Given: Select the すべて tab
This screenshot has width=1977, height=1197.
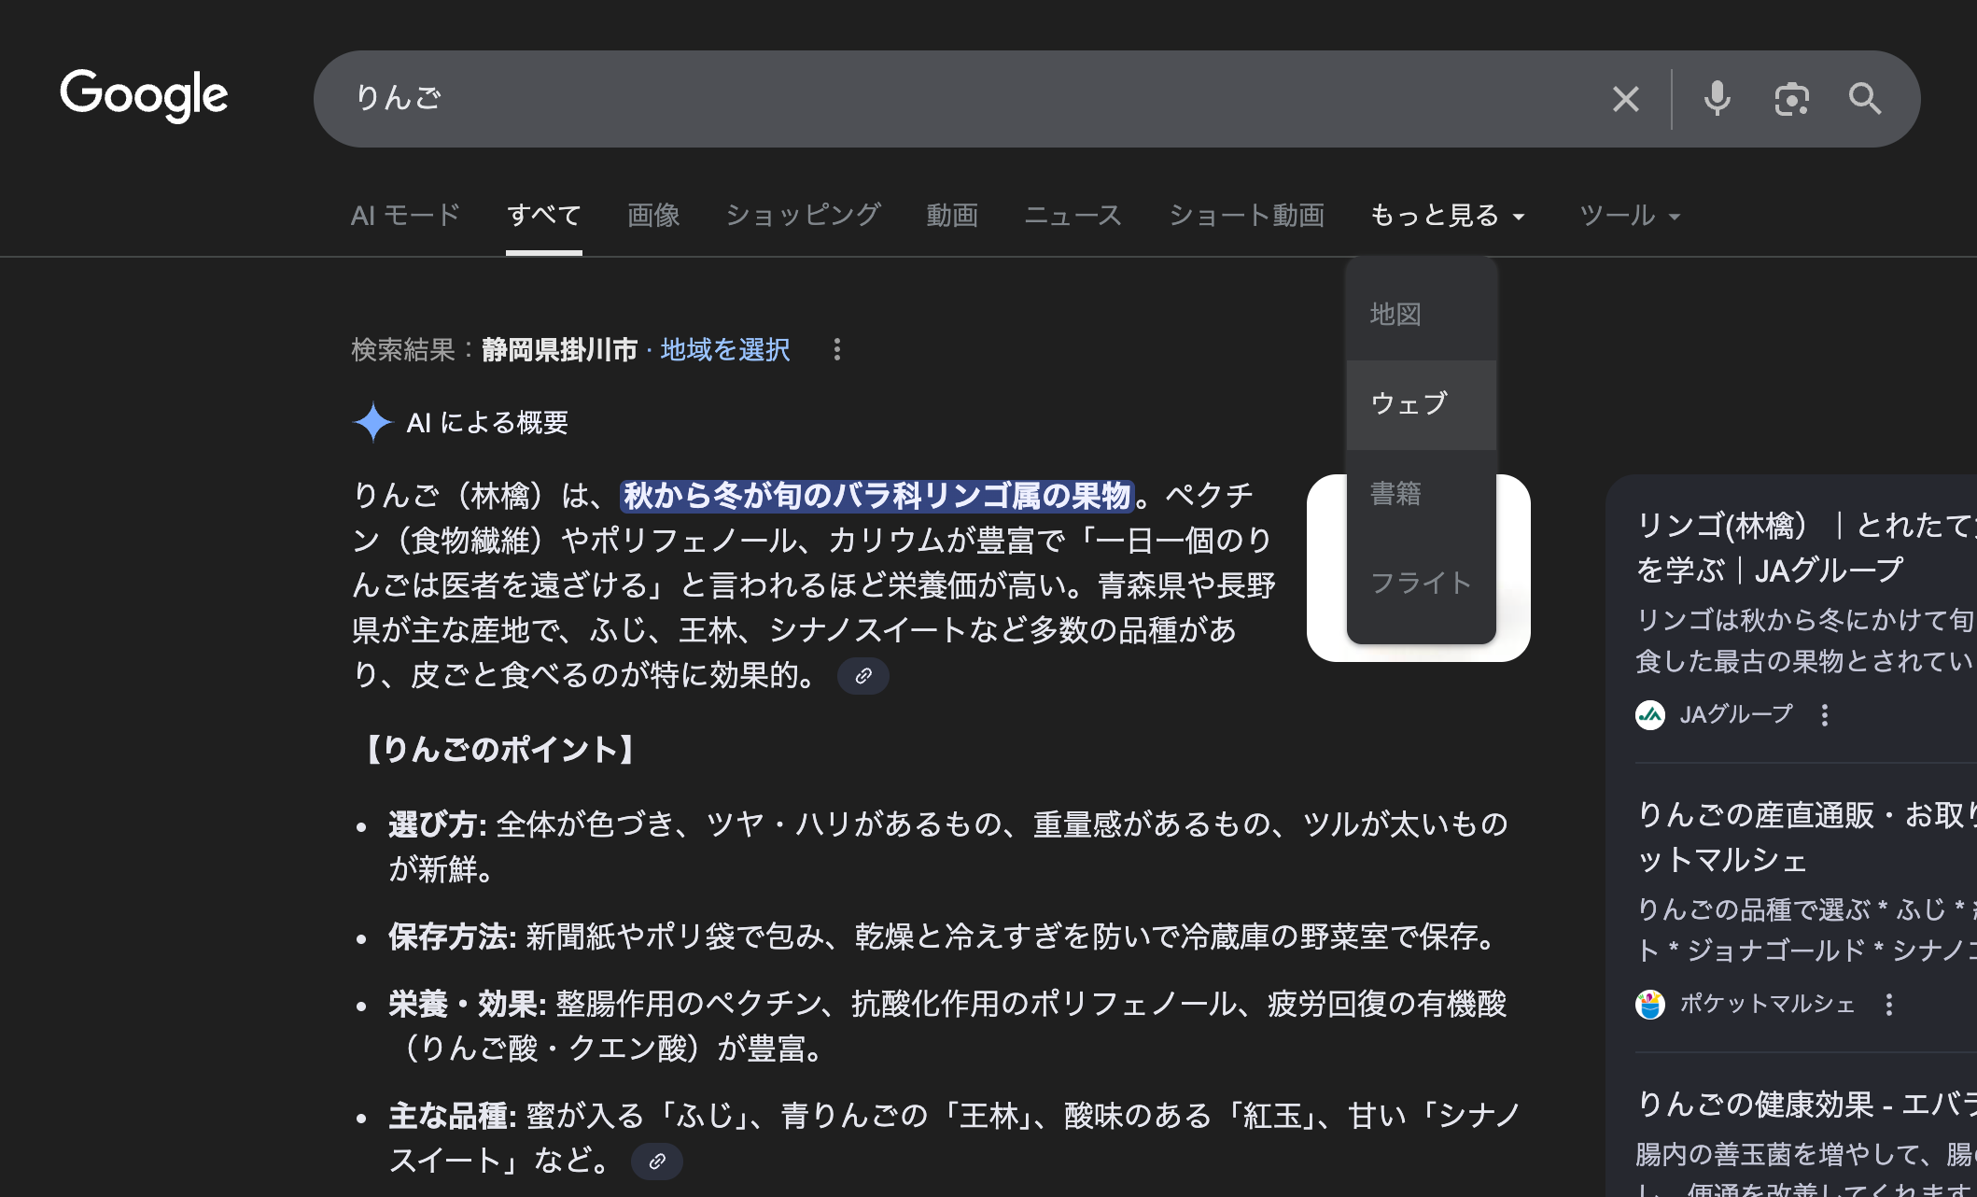Looking at the screenshot, I should (544, 216).
